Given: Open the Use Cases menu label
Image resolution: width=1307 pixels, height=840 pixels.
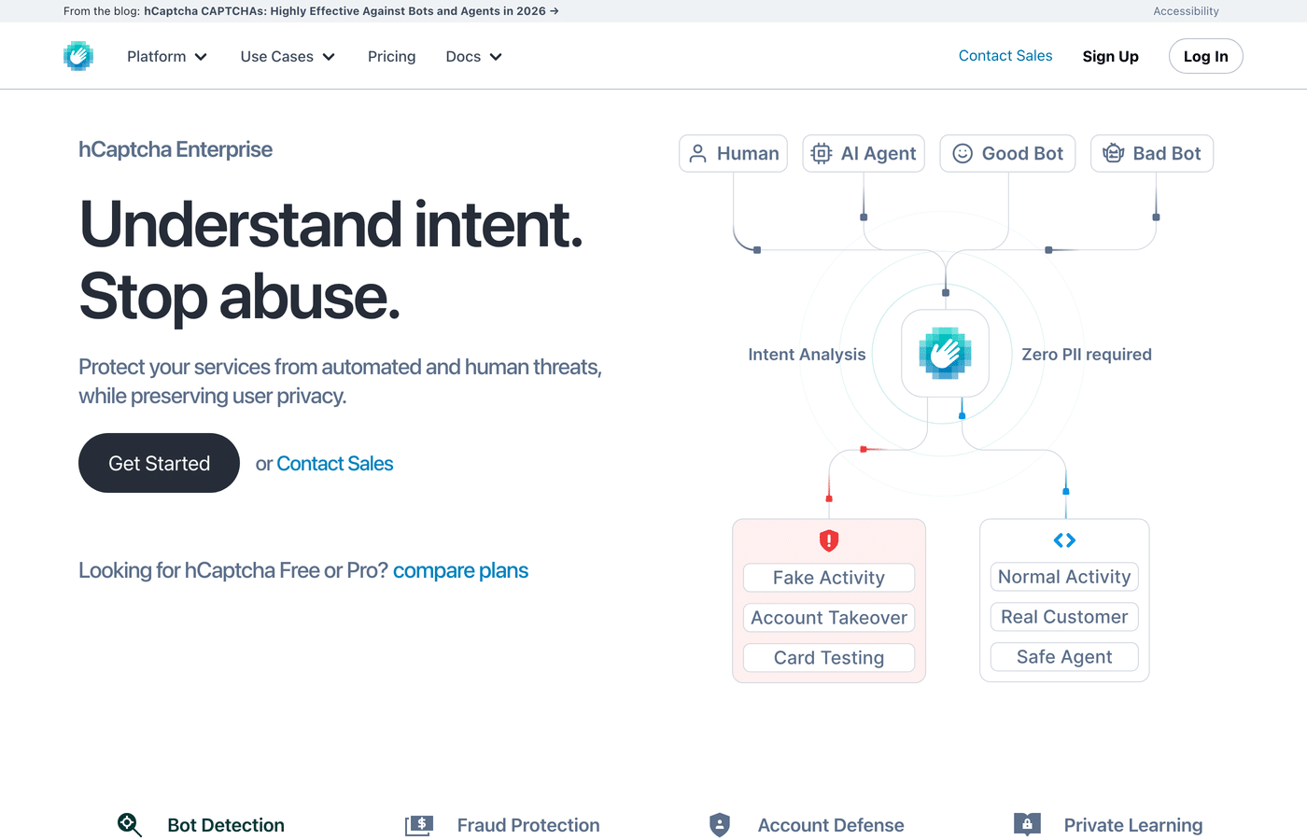Looking at the screenshot, I should click(277, 57).
